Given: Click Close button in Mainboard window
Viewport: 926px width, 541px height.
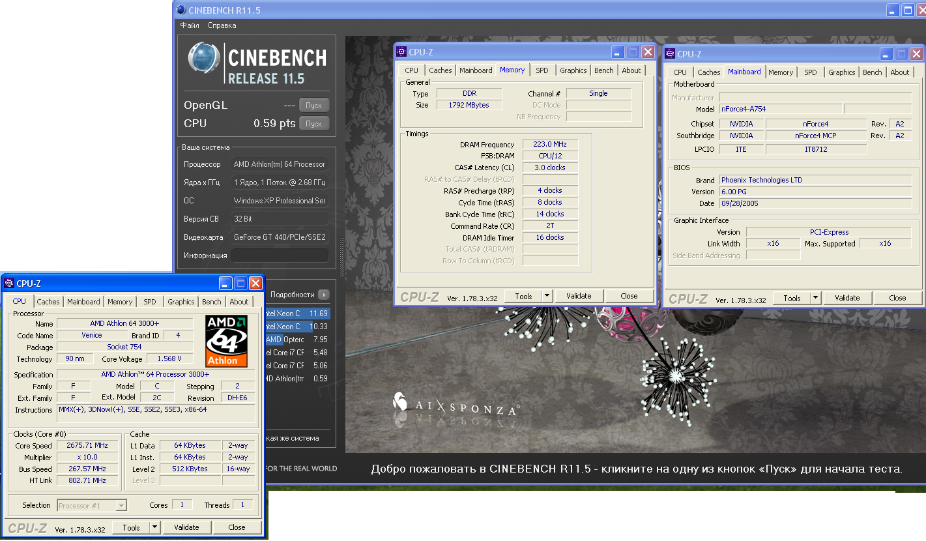Looking at the screenshot, I should point(897,298).
